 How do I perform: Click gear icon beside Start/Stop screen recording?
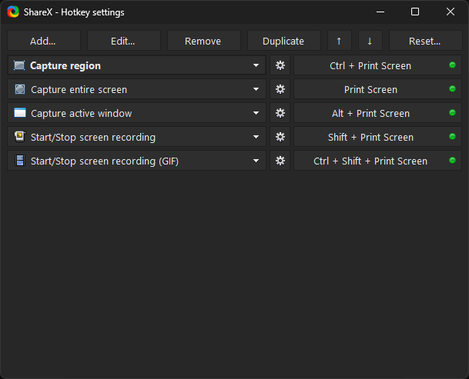[x=280, y=137]
